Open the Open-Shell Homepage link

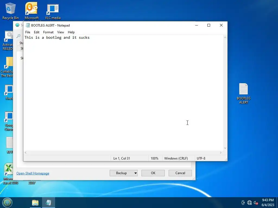(33, 173)
